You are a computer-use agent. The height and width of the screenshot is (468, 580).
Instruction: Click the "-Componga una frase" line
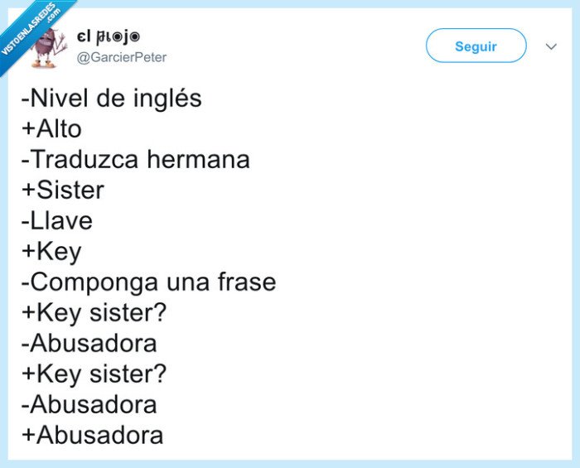pyautogui.click(x=149, y=282)
